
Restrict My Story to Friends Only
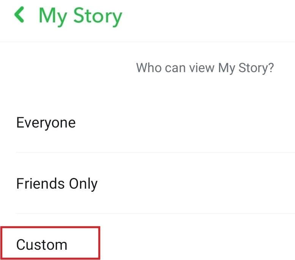pyautogui.click(x=57, y=184)
